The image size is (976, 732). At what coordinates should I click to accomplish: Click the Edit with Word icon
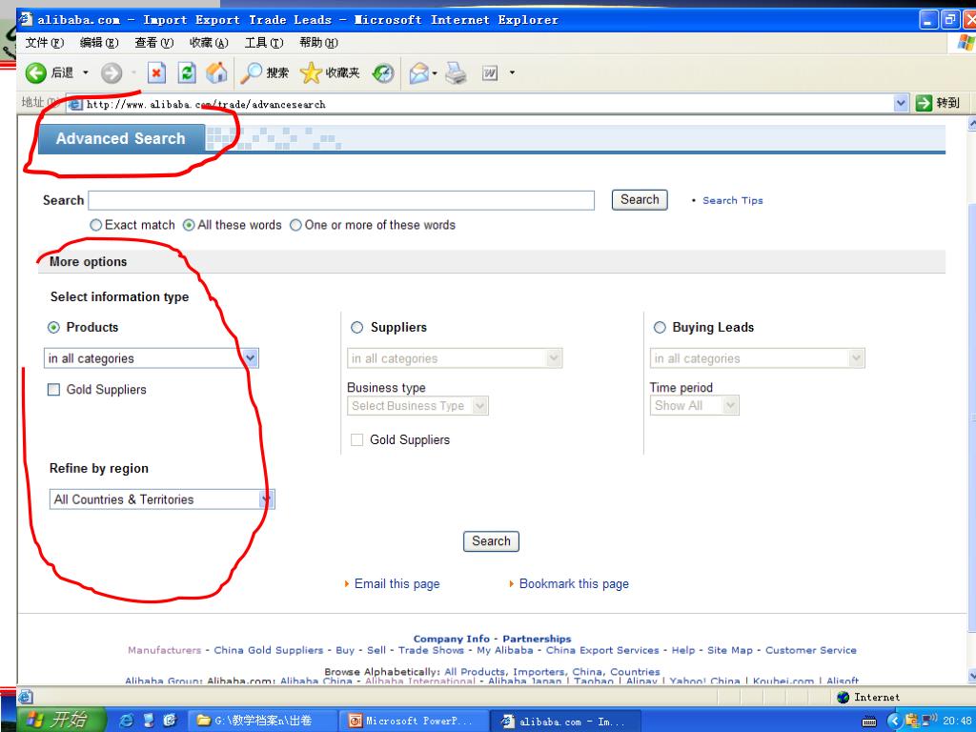(490, 72)
